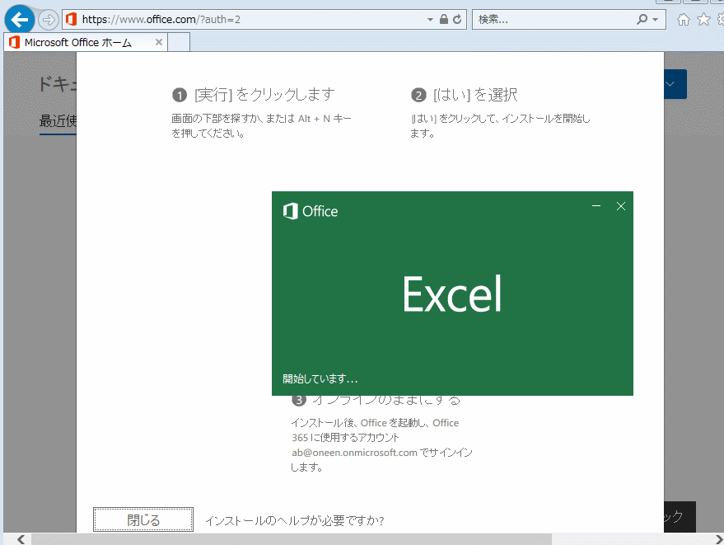Click the search magnifier icon

pyautogui.click(x=642, y=19)
